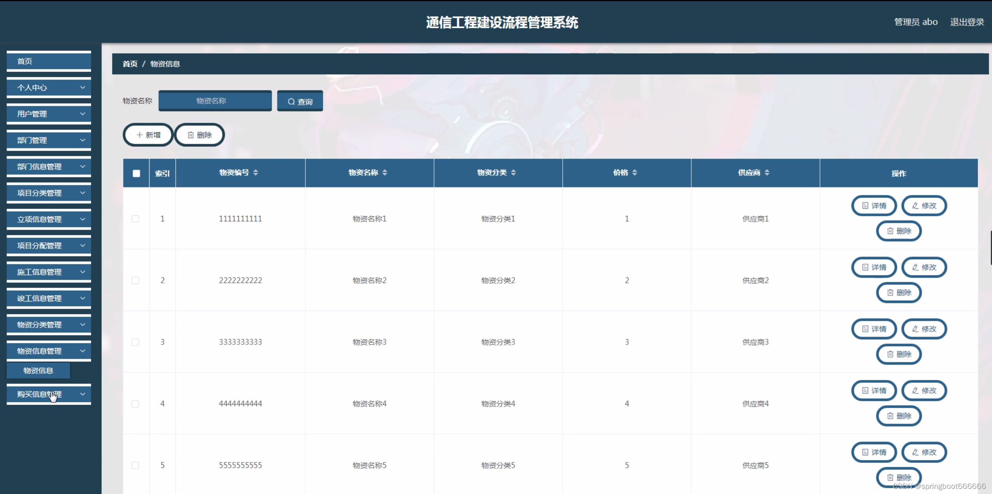Sort by 物资分类 using header arrows
Image resolution: width=992 pixels, height=494 pixels.
pos(513,172)
